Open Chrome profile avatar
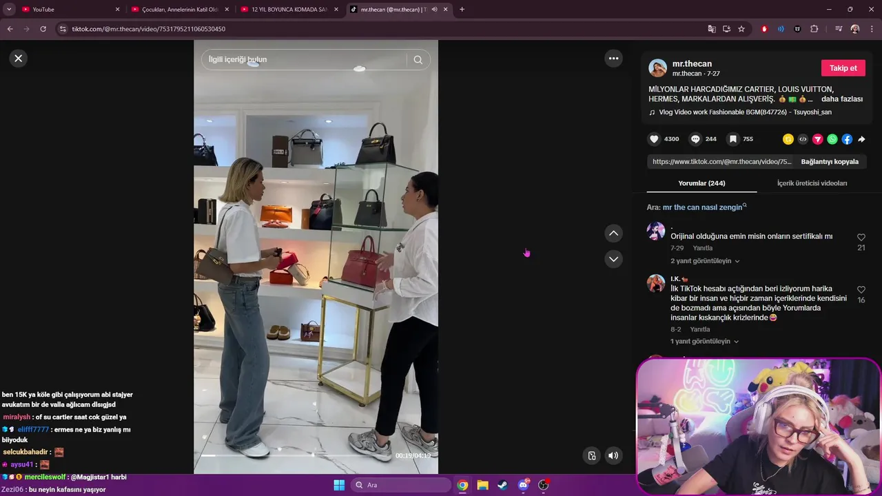This screenshot has width=882, height=496. point(855,29)
